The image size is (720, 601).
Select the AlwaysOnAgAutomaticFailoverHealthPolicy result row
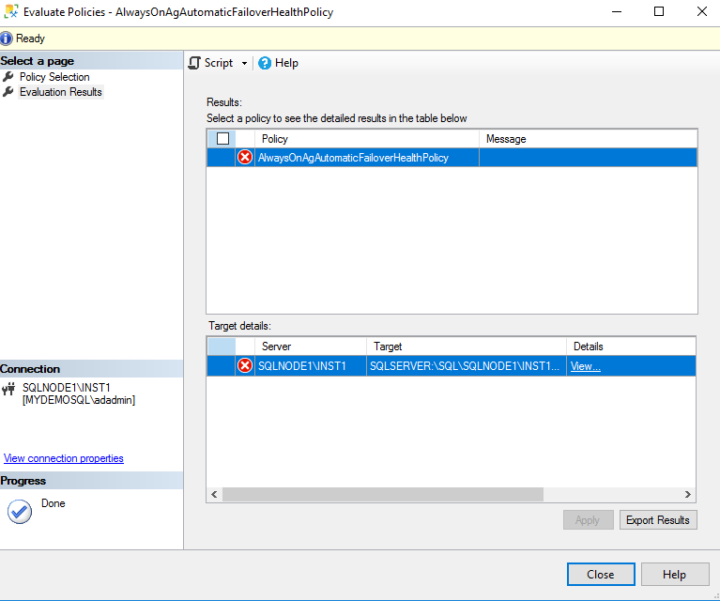[452, 157]
